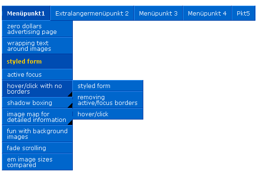Expand the shadow boxing submenu
This screenshot has height=176, width=265.
point(37,103)
